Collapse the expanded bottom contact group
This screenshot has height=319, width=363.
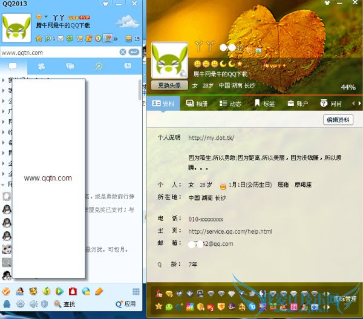coord(3,185)
